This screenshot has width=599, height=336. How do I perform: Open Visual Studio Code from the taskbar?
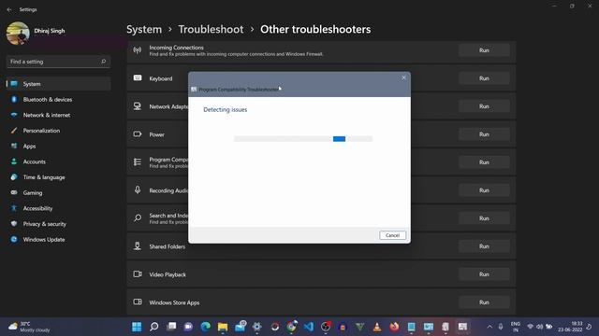309,327
